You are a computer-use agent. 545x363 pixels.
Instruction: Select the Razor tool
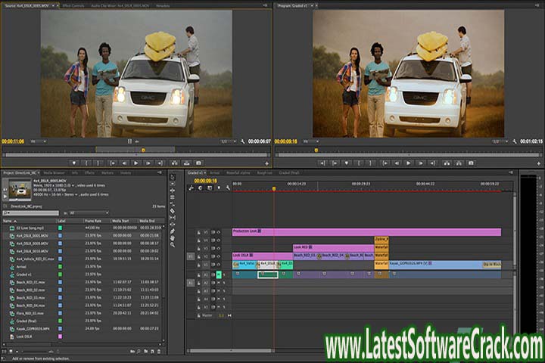(x=173, y=211)
